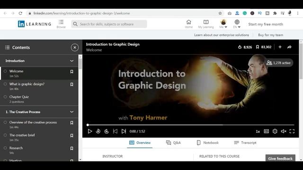Go to previous video
The height and width of the screenshot is (170, 303).
click(115, 131)
